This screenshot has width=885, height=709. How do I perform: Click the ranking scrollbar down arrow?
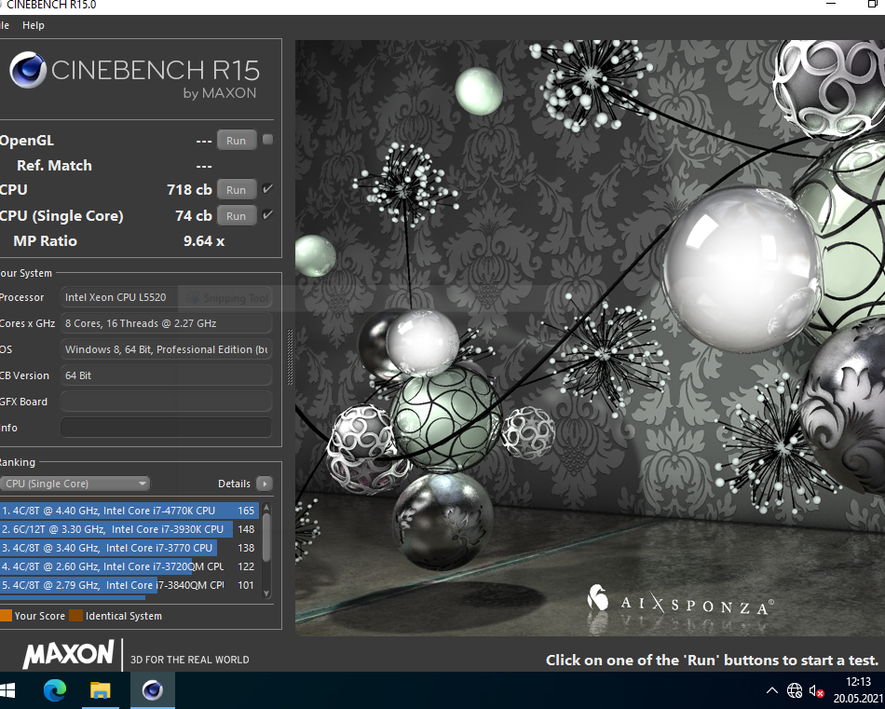[267, 593]
